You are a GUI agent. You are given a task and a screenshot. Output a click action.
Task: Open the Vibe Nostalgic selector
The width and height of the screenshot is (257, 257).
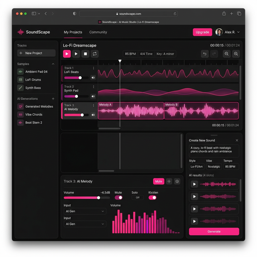pyautogui.click(x=214, y=167)
